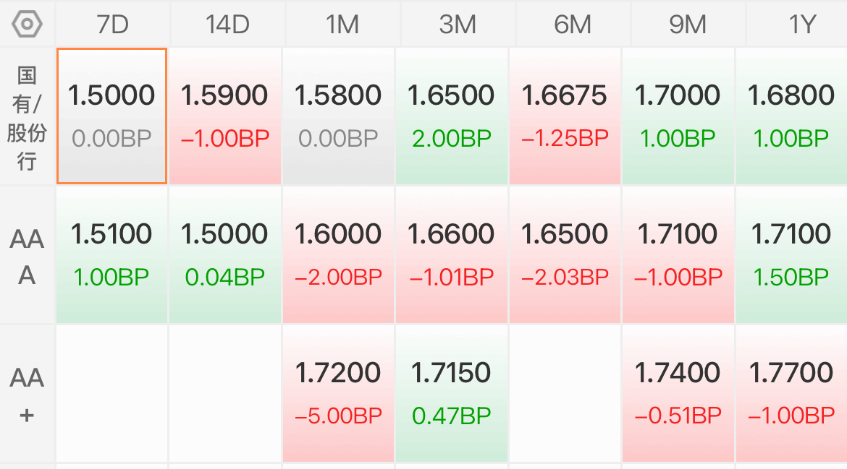This screenshot has width=847, height=469.
Task: Click the AA+ 1.7150 cell with 0.47BP
Action: pyautogui.click(x=452, y=394)
